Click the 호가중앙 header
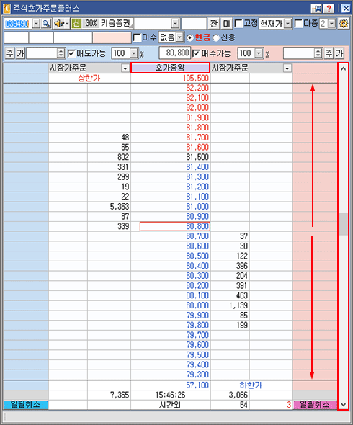The height and width of the screenshot is (425, 353). click(x=170, y=68)
